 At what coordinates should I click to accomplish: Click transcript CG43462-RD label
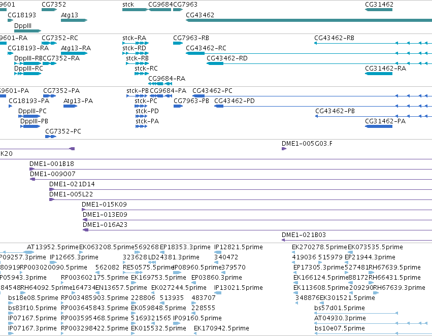pyautogui.click(x=227, y=58)
